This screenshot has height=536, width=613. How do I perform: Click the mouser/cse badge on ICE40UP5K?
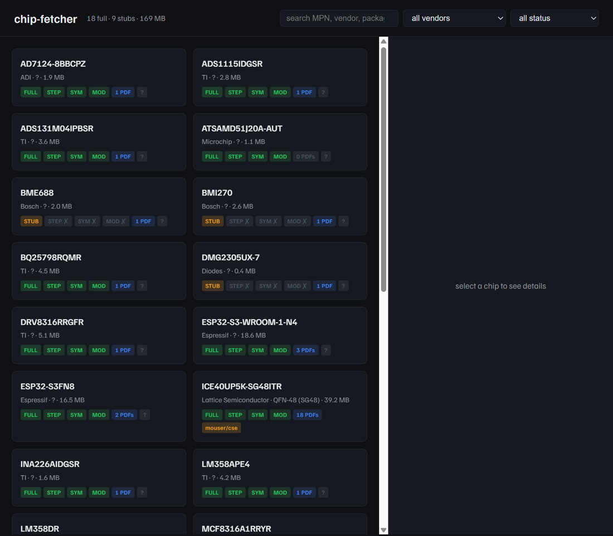(x=221, y=428)
